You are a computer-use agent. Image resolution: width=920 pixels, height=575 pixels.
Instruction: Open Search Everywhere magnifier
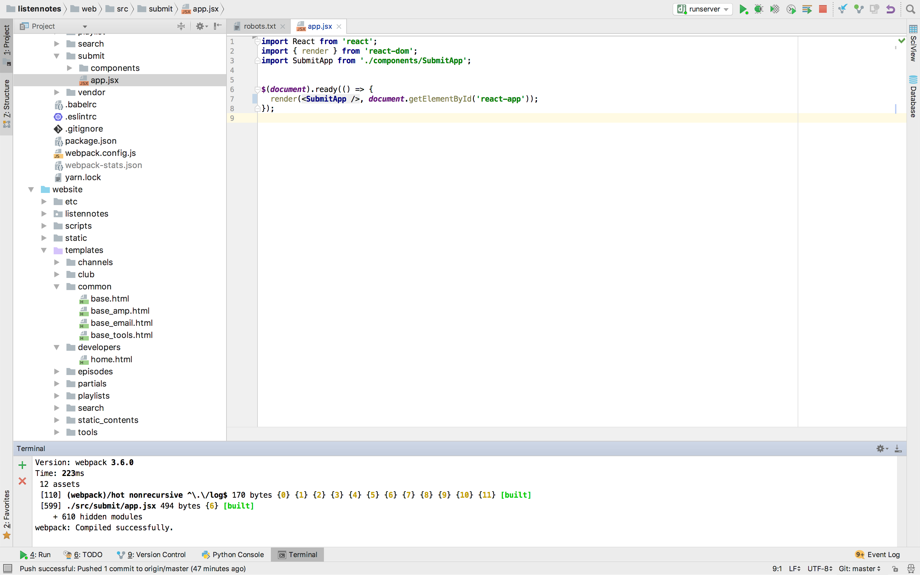pos(910,9)
